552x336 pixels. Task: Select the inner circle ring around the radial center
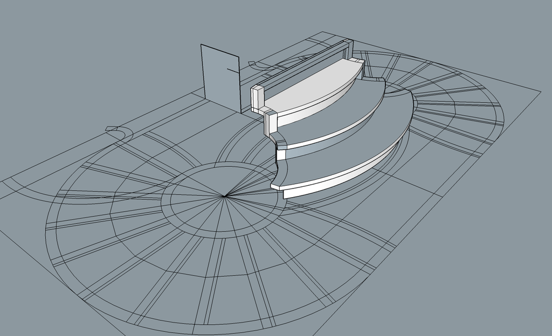(x=224, y=200)
